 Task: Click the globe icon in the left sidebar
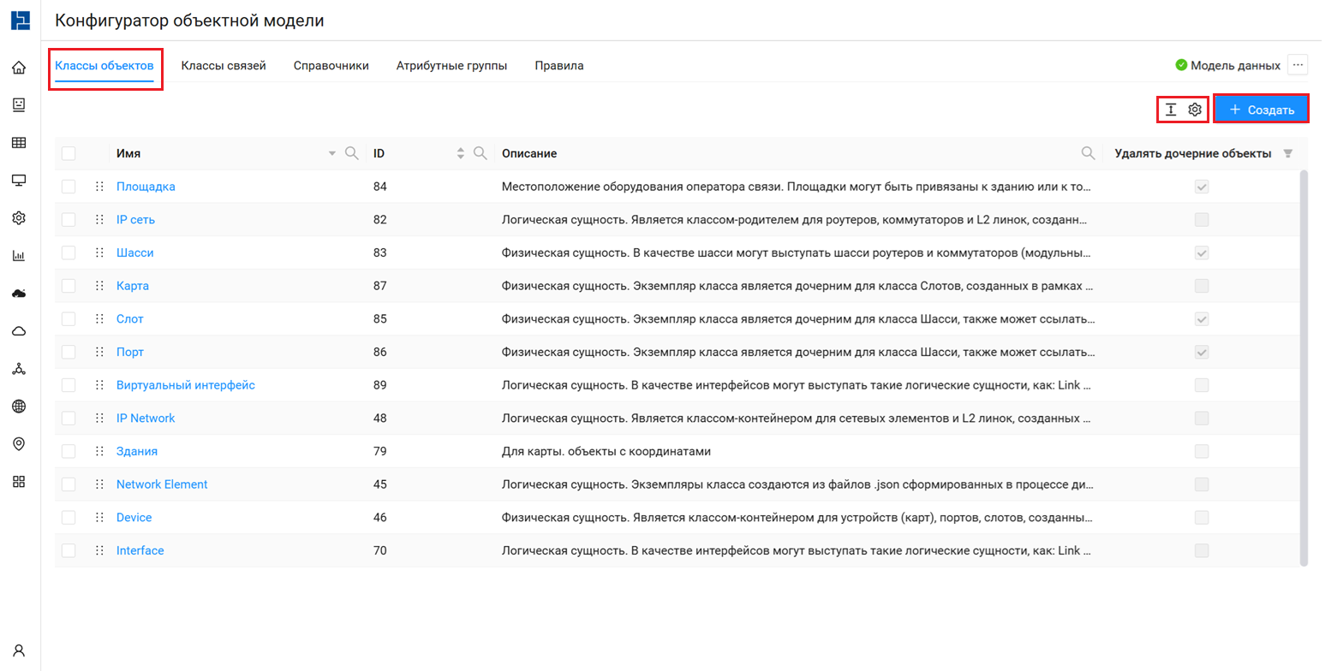[x=19, y=407]
